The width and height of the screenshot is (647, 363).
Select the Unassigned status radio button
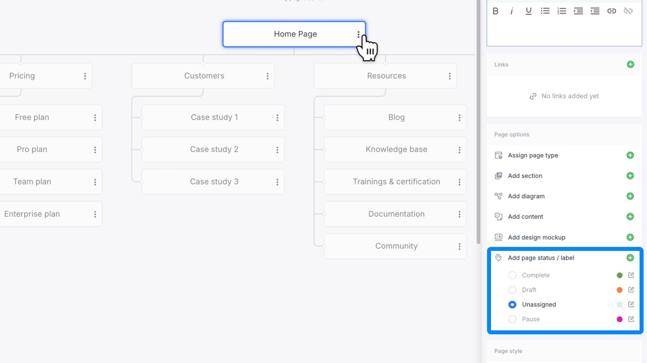(512, 304)
